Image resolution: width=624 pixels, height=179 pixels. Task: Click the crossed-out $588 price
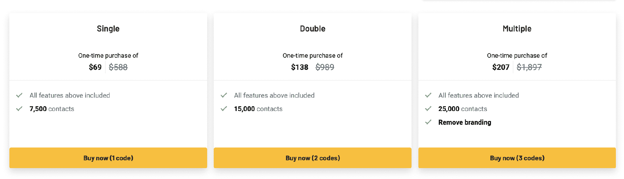(118, 67)
